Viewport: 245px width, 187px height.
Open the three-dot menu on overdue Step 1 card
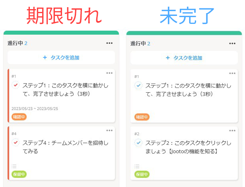point(109,73)
